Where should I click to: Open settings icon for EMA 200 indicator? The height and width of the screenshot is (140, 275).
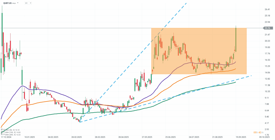click(1, 134)
